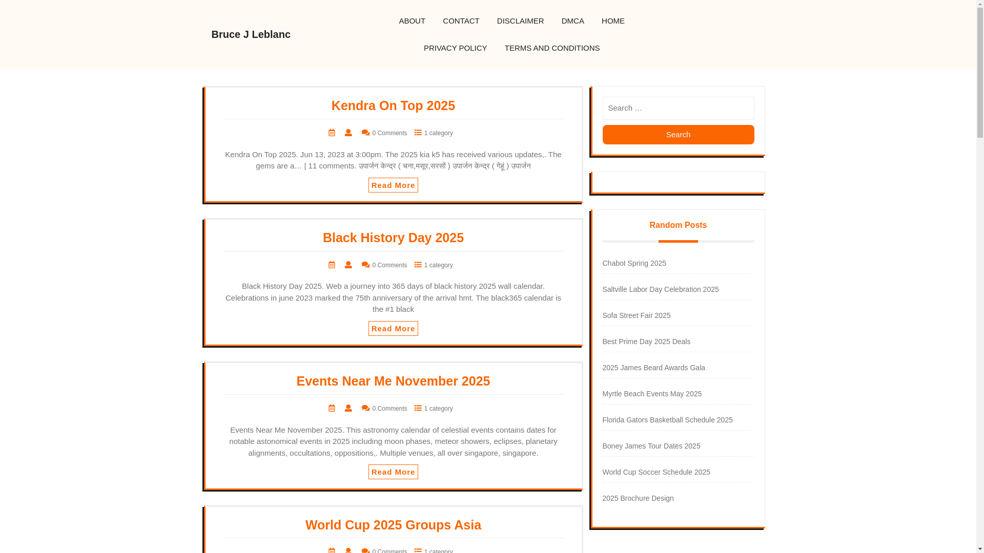The image size is (984, 553).
Task: Open Best Prime Day 2025 Deals link
Action: pos(646,342)
